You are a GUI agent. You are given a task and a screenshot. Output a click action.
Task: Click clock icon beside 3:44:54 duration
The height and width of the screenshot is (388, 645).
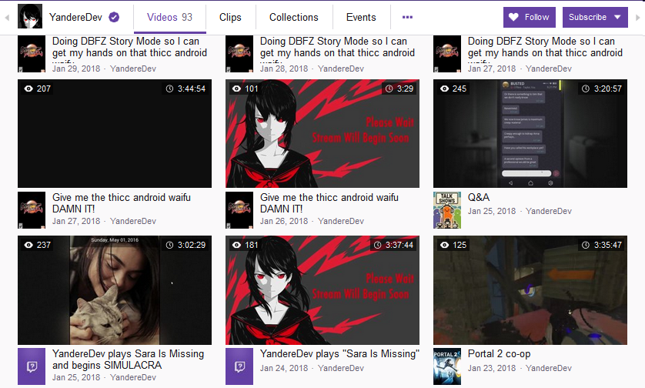169,89
